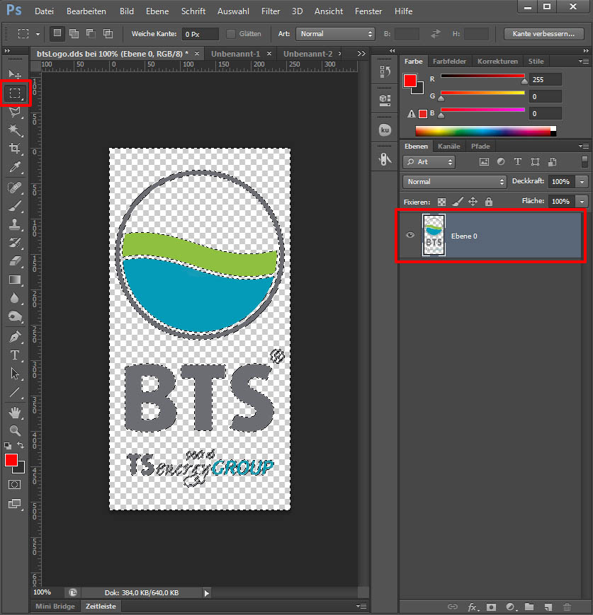Select the Horizontal Type tool

(15, 355)
